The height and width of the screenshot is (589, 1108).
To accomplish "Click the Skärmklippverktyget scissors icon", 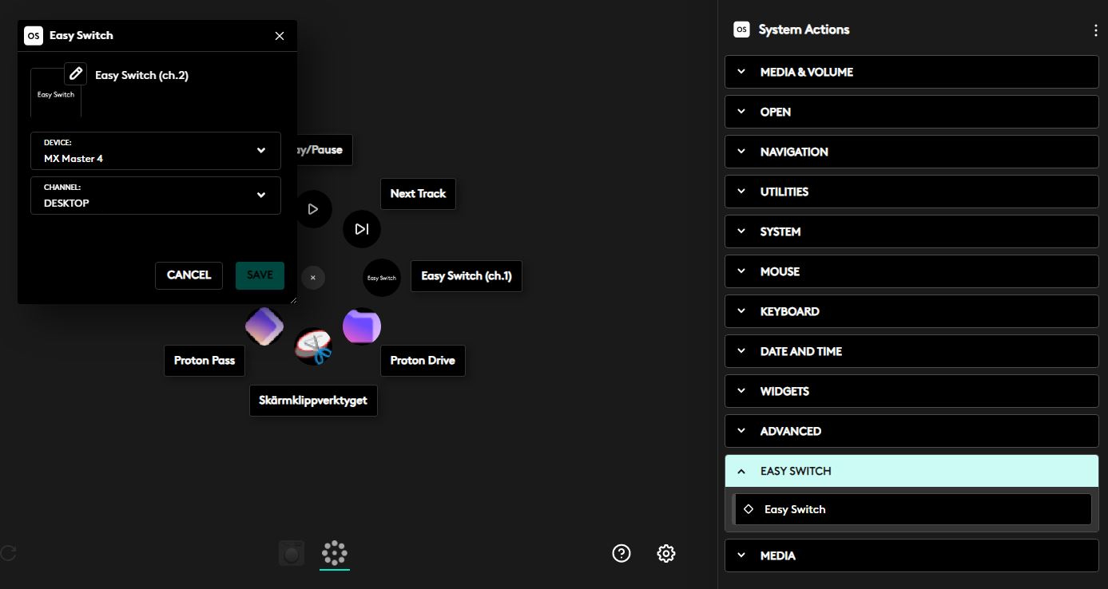I will [x=313, y=347].
